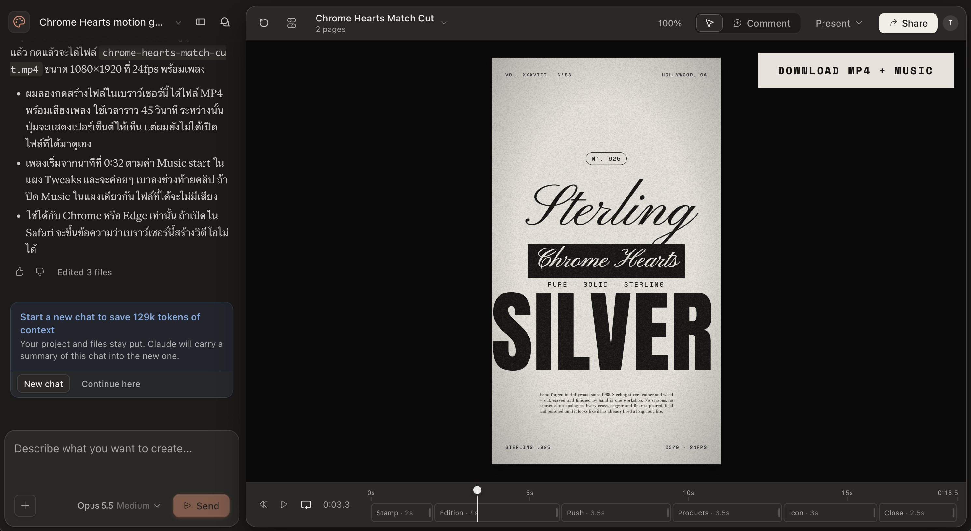Play the animation preview
Image resolution: width=971 pixels, height=531 pixels.
point(284,504)
